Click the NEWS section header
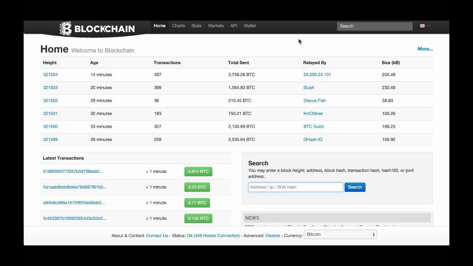Viewport: 473px width, 266px height. 337,218
